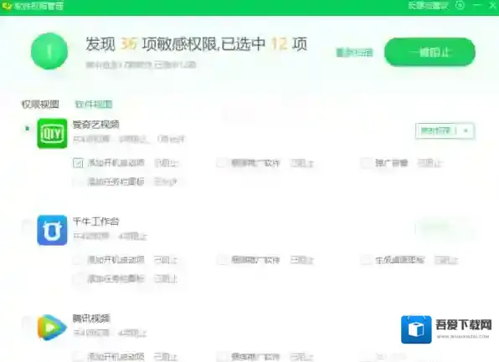Minimize the permission manager window

477,5
